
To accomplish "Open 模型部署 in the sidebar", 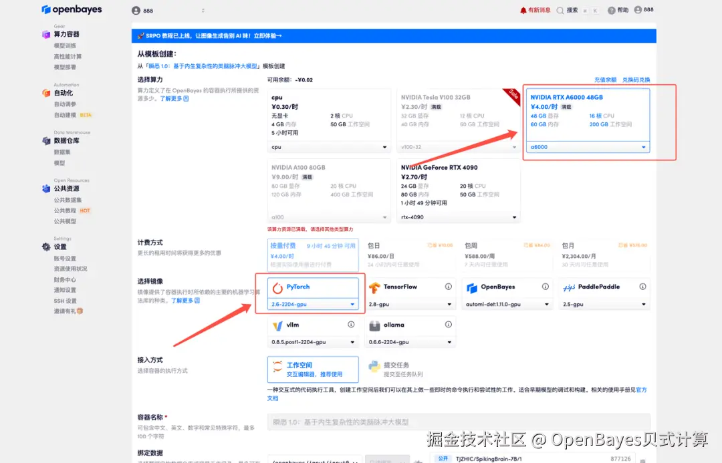I will (65, 67).
